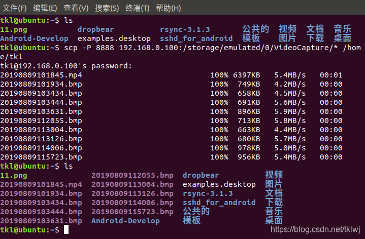
Task: Click the 4.5MB/s transfer speed
Action: (290, 93)
